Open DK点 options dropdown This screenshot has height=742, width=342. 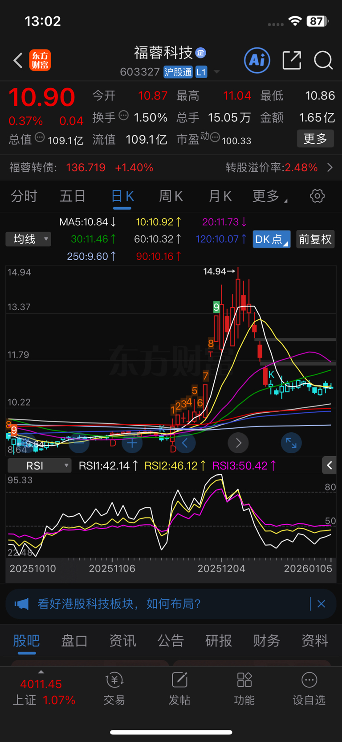tap(272, 239)
